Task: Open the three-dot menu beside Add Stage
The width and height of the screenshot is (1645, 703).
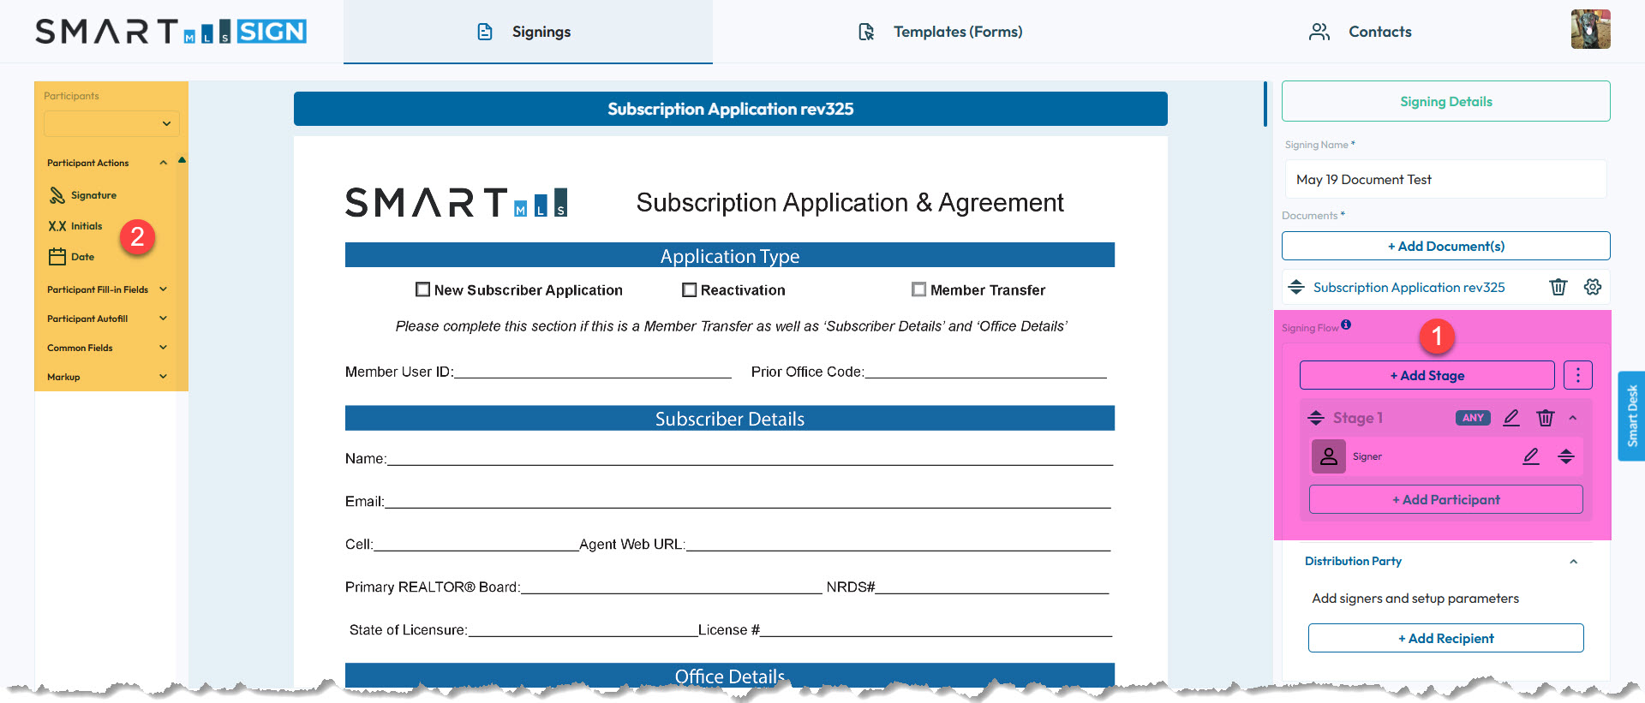Action: (1577, 375)
